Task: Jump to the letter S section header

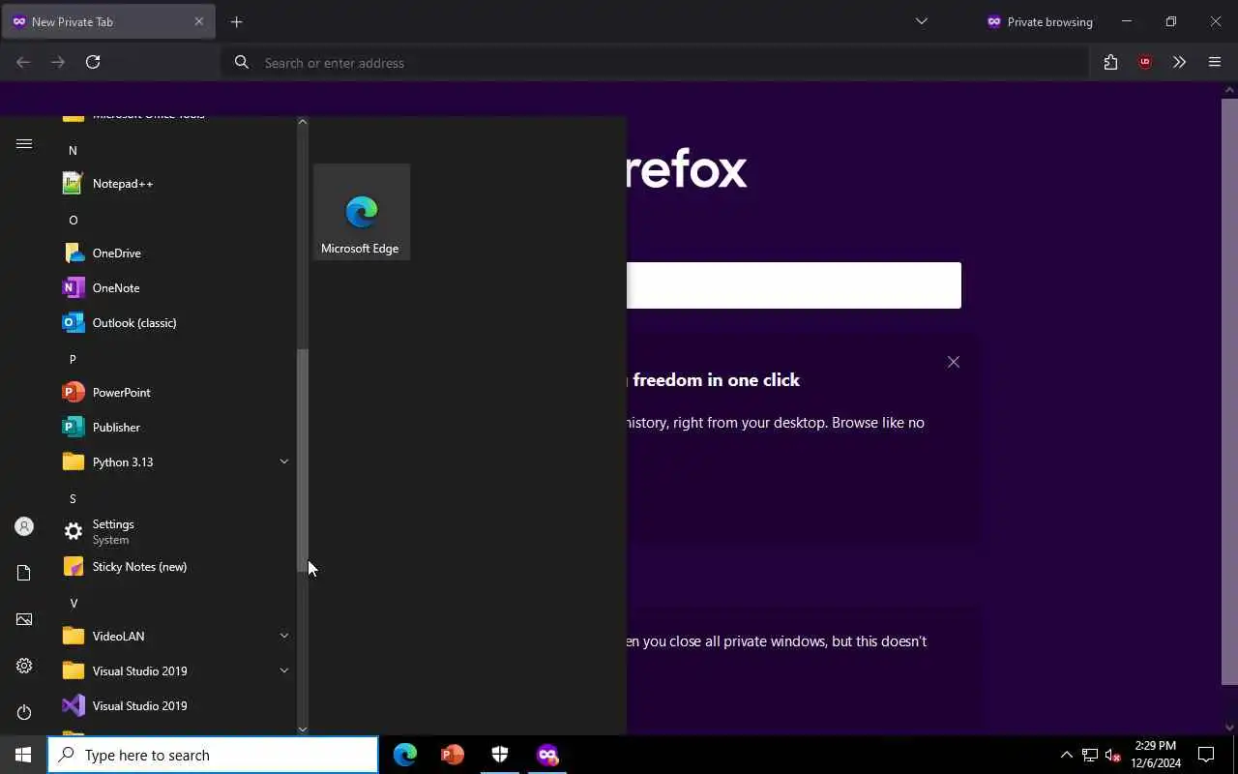Action: [73, 498]
